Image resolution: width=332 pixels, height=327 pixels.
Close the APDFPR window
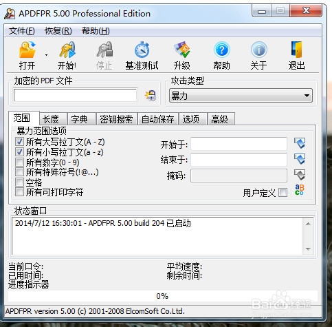tap(306, 11)
